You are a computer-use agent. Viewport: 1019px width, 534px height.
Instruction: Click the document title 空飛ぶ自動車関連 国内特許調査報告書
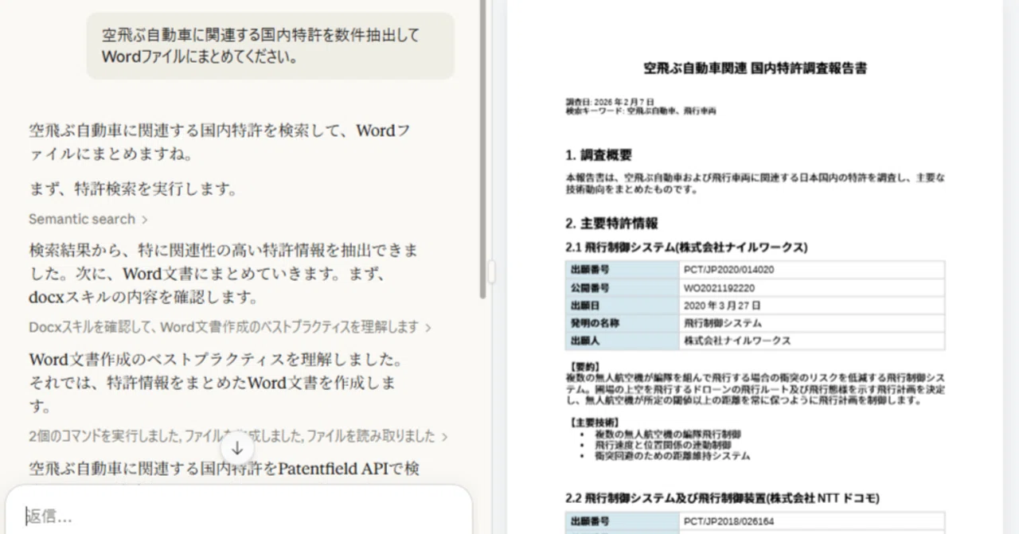pos(755,68)
